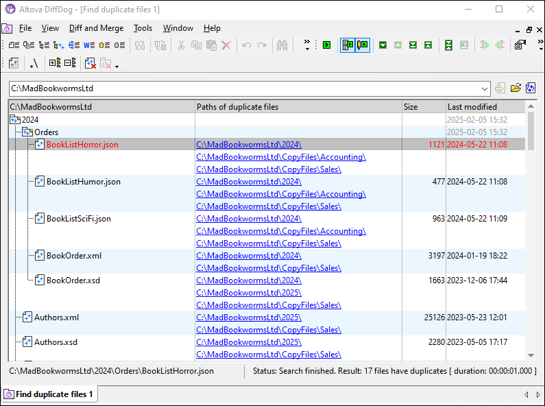Screen dimensions: 545x406
Task: Sort by the Last modified column header
Action: (x=472, y=107)
